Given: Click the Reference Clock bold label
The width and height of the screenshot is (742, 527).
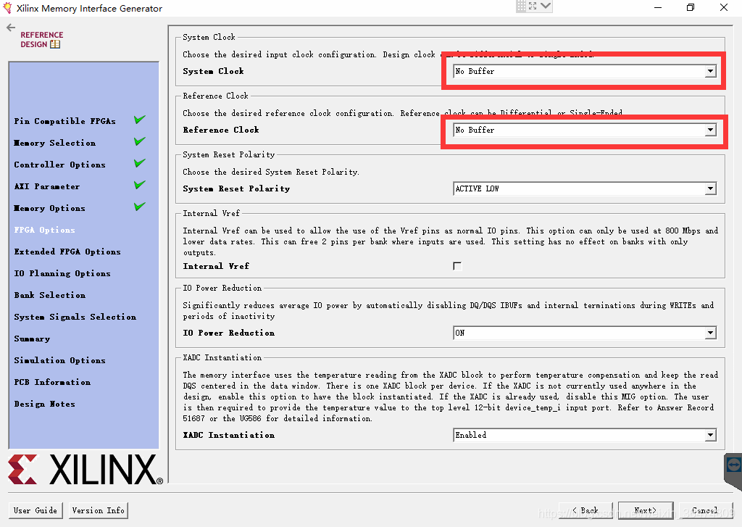Looking at the screenshot, I should coord(221,130).
